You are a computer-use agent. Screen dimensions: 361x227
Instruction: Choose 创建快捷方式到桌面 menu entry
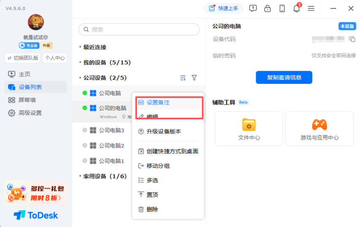[x=168, y=151]
